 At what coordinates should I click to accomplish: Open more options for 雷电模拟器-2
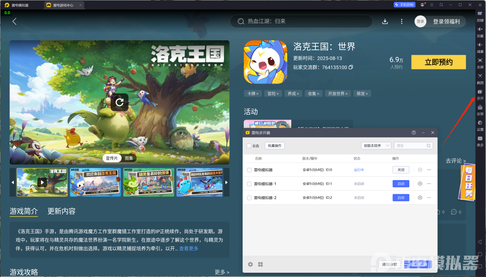coord(429,198)
